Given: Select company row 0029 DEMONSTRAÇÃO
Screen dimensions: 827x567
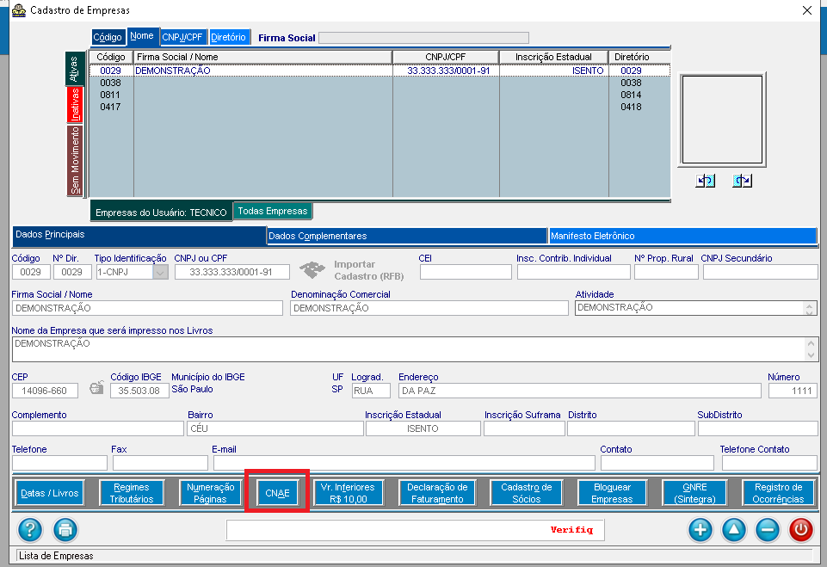Looking at the screenshot, I should [x=380, y=71].
